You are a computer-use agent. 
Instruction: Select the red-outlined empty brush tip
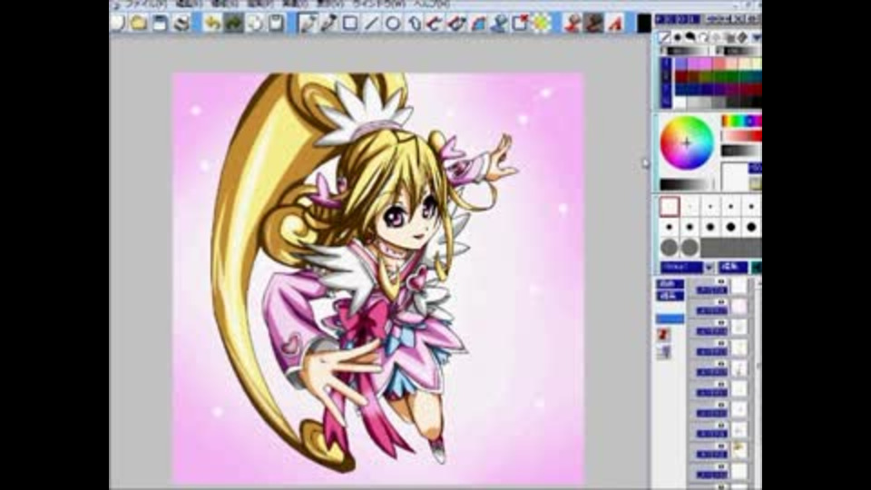click(x=670, y=206)
